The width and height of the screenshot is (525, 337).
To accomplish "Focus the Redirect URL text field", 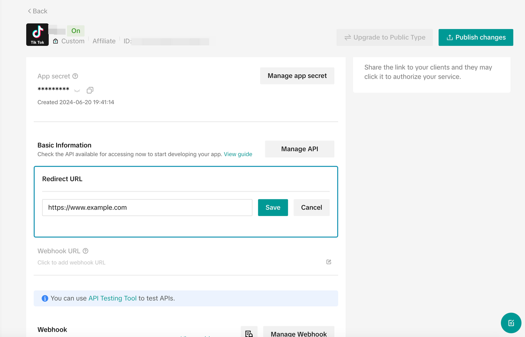I will pos(147,207).
